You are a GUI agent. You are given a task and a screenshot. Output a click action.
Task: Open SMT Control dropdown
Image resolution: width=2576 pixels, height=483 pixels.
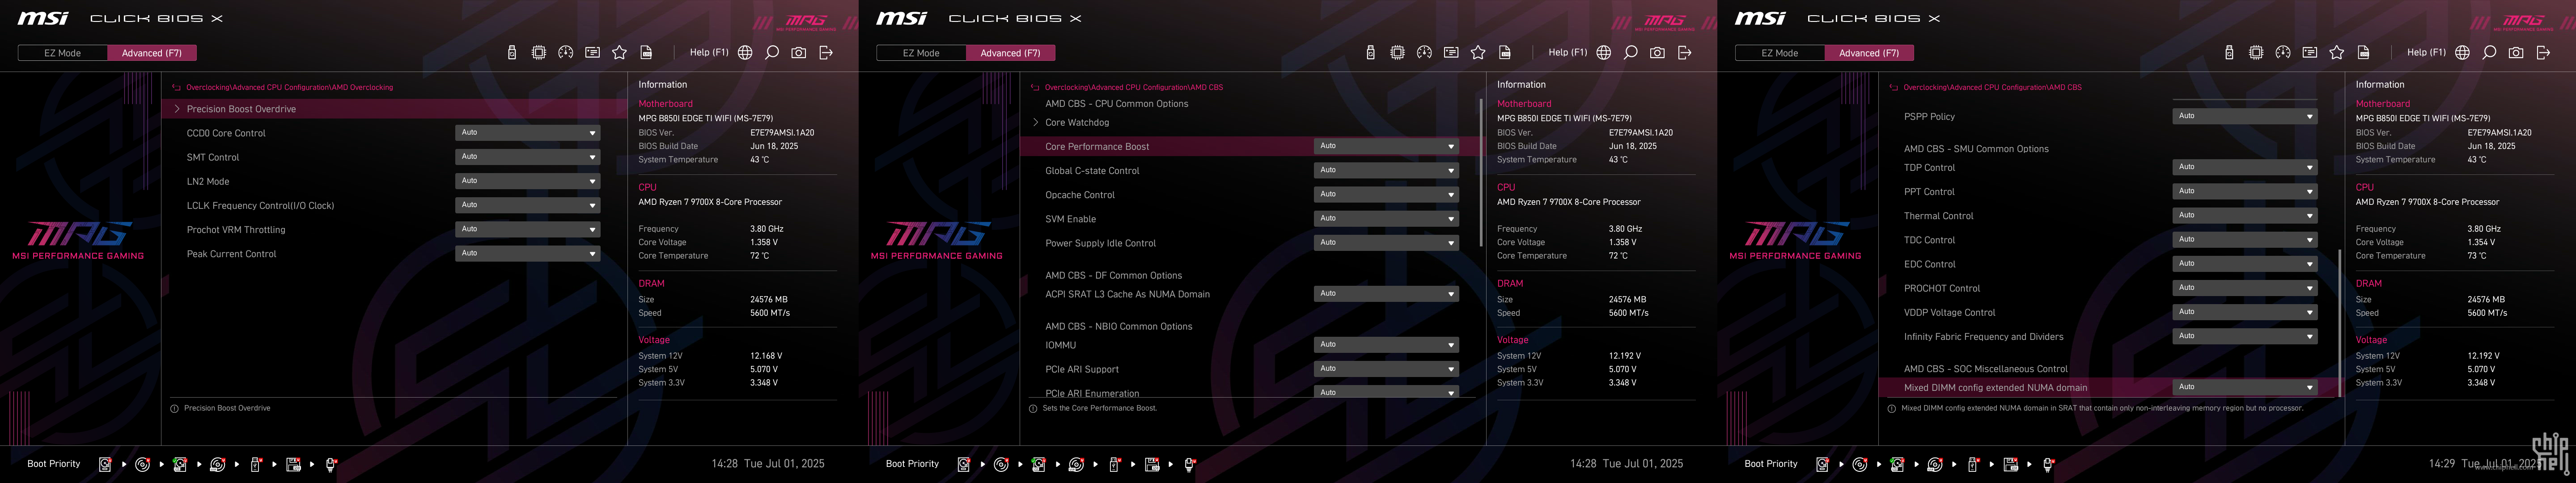[x=528, y=157]
